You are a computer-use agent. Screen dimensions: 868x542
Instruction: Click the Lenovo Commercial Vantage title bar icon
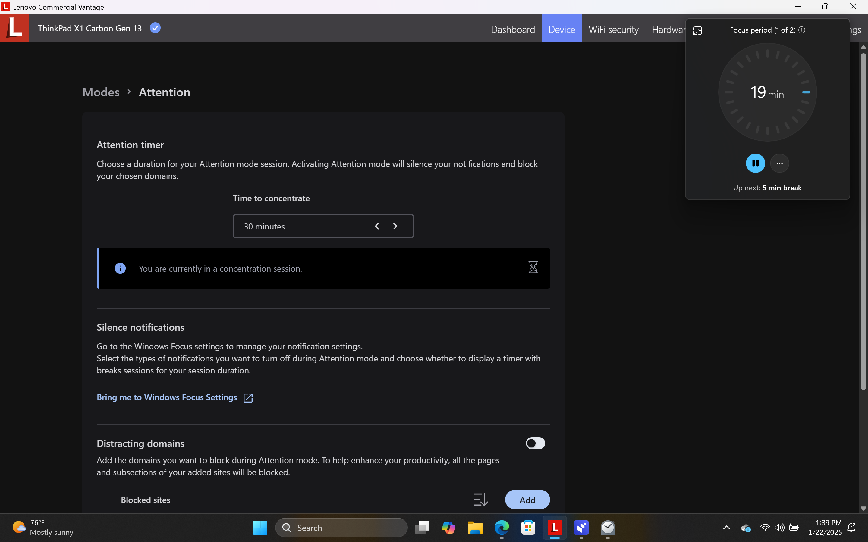click(x=5, y=6)
